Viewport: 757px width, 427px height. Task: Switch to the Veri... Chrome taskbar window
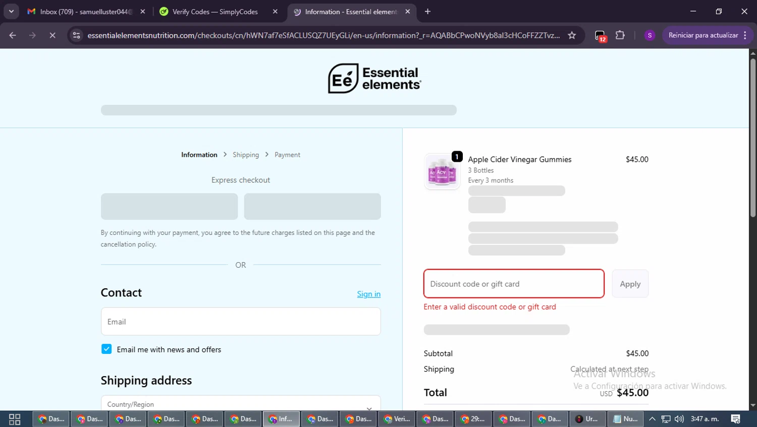pyautogui.click(x=396, y=419)
